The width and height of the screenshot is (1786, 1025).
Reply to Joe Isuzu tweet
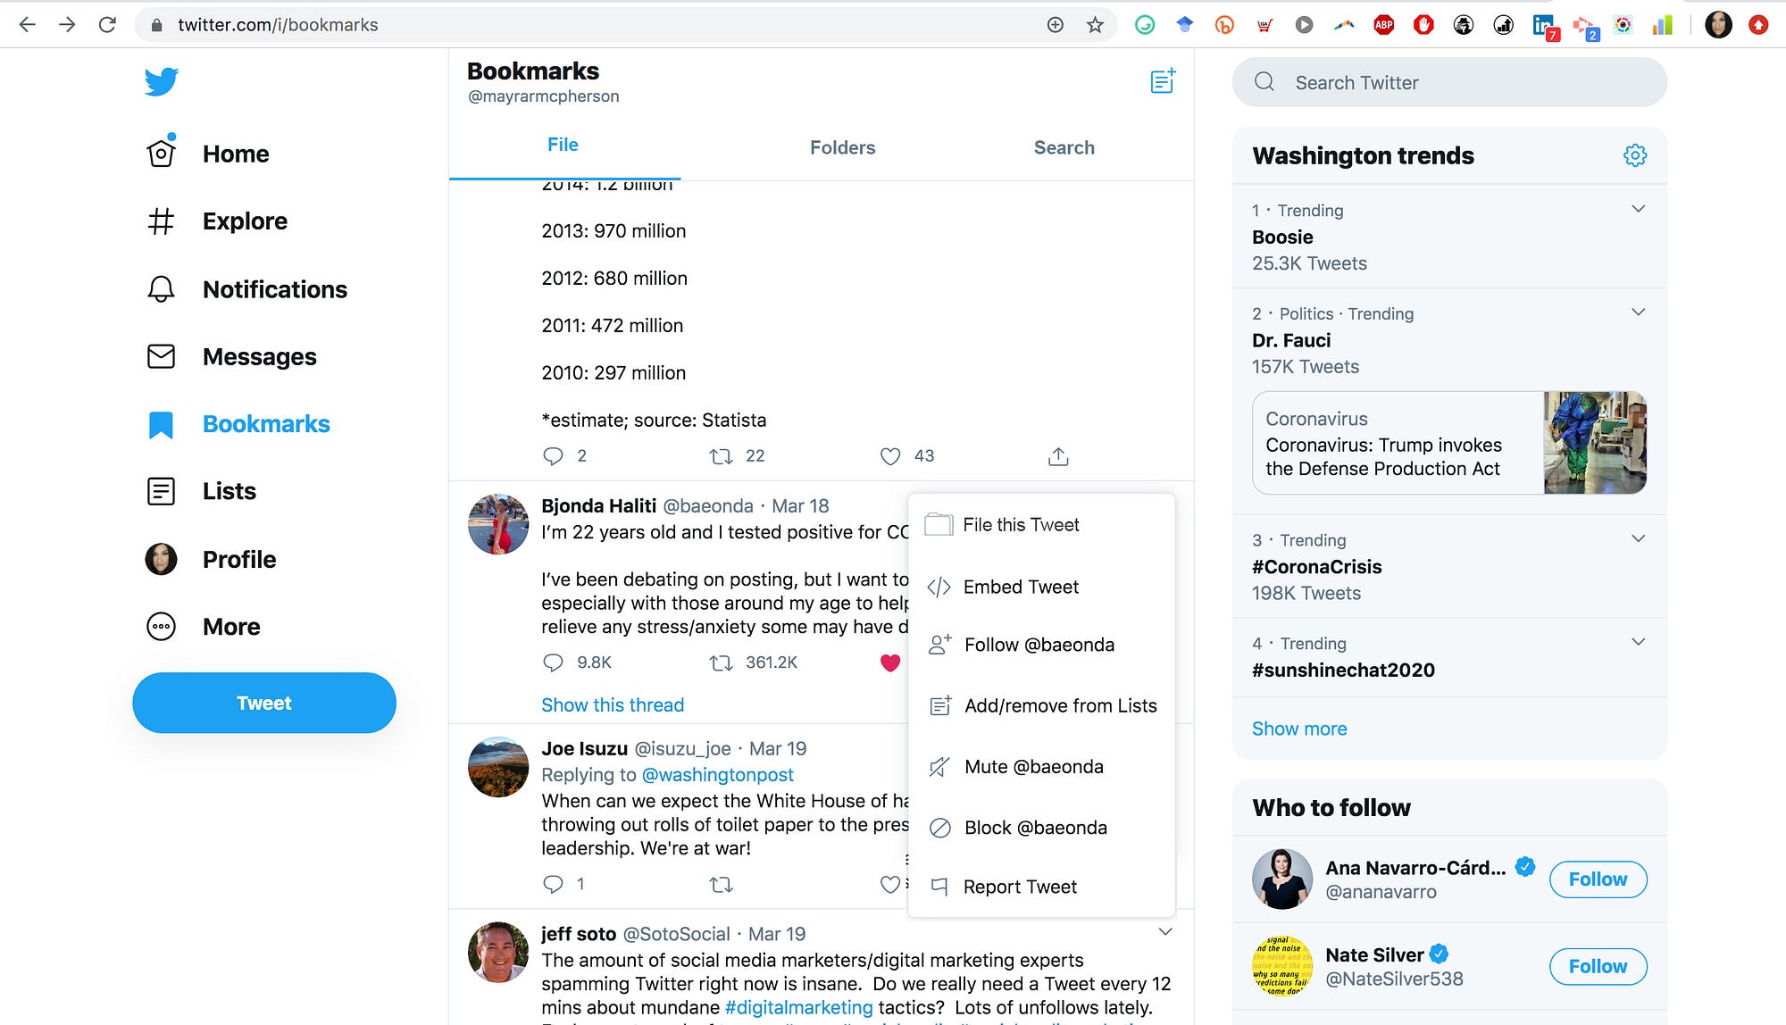pyautogui.click(x=553, y=884)
